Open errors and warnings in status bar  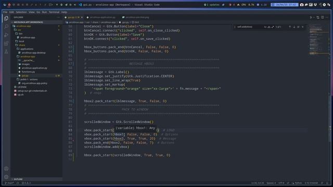(26, 183)
